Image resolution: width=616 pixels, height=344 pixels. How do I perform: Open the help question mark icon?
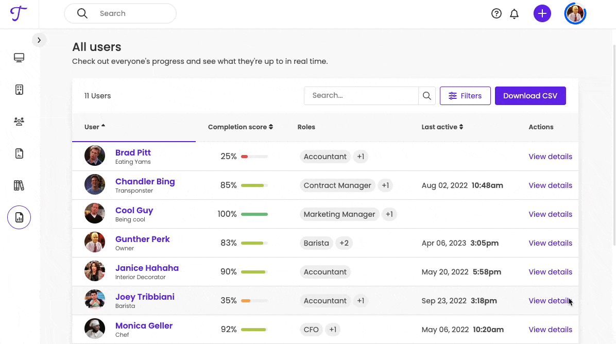click(496, 13)
